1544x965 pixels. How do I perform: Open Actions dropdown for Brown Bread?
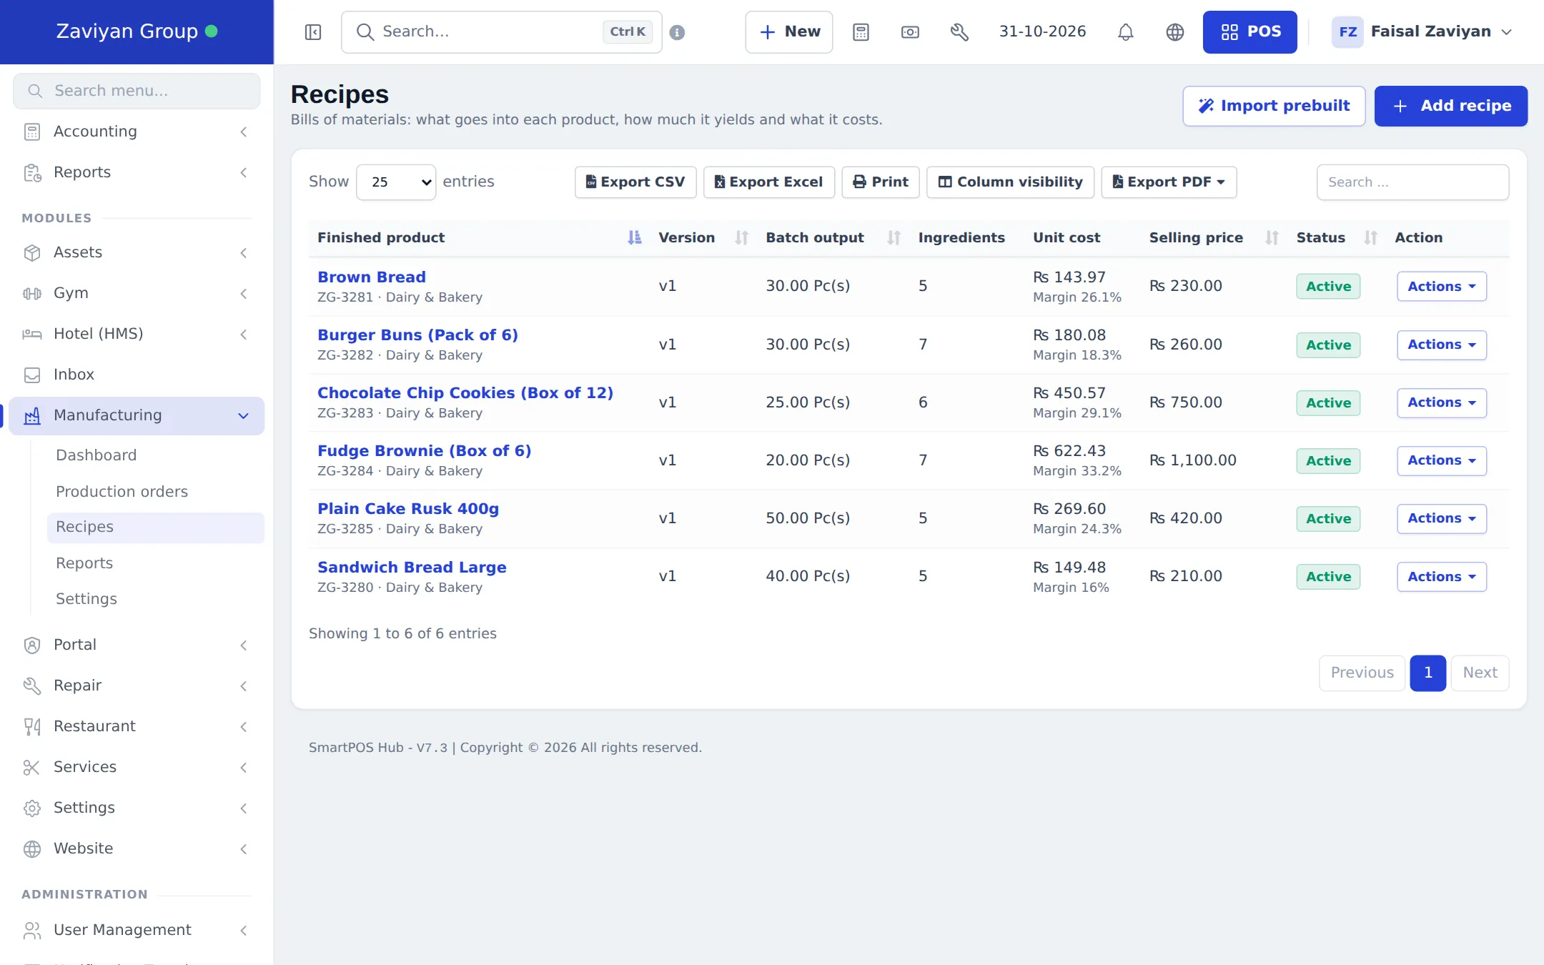[1442, 287]
